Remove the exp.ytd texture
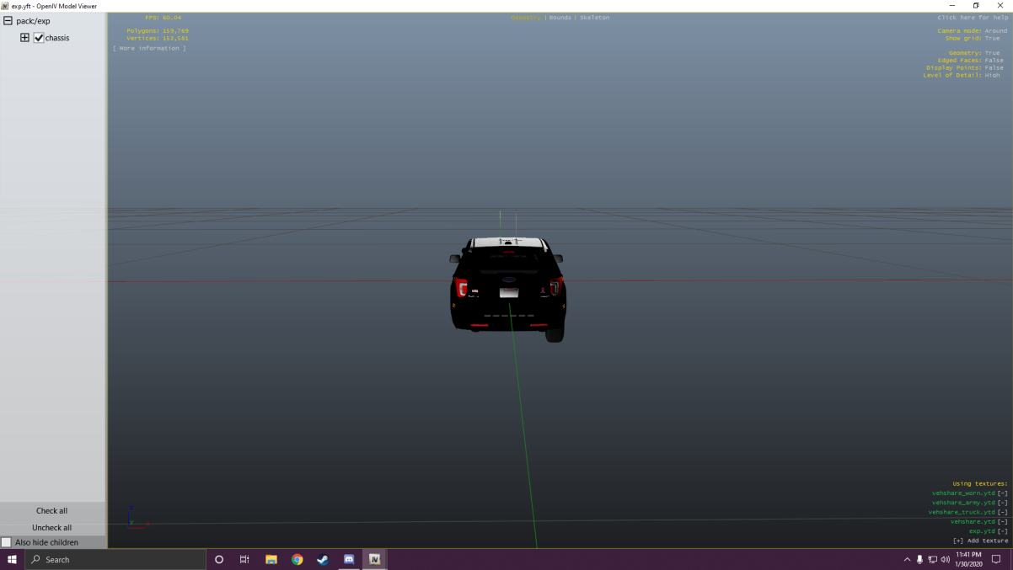This screenshot has width=1013, height=570. tap(1002, 531)
